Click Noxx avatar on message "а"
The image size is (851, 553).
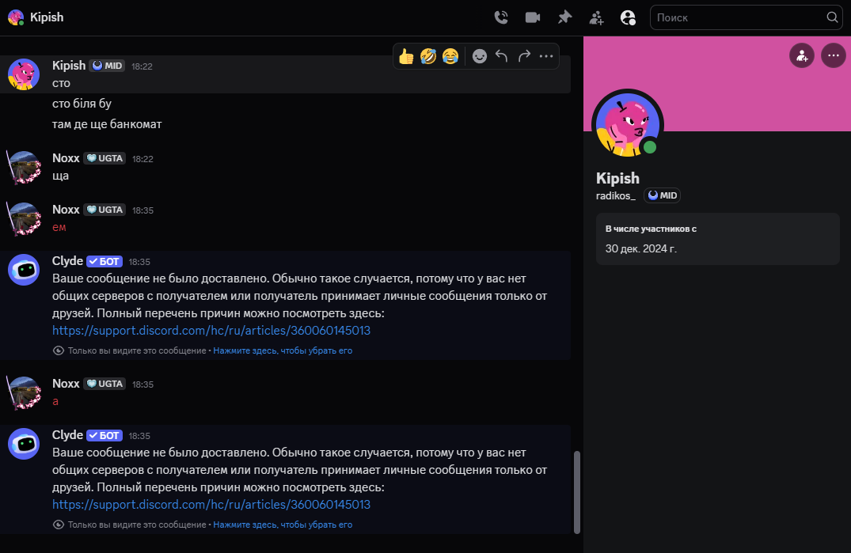[24, 392]
